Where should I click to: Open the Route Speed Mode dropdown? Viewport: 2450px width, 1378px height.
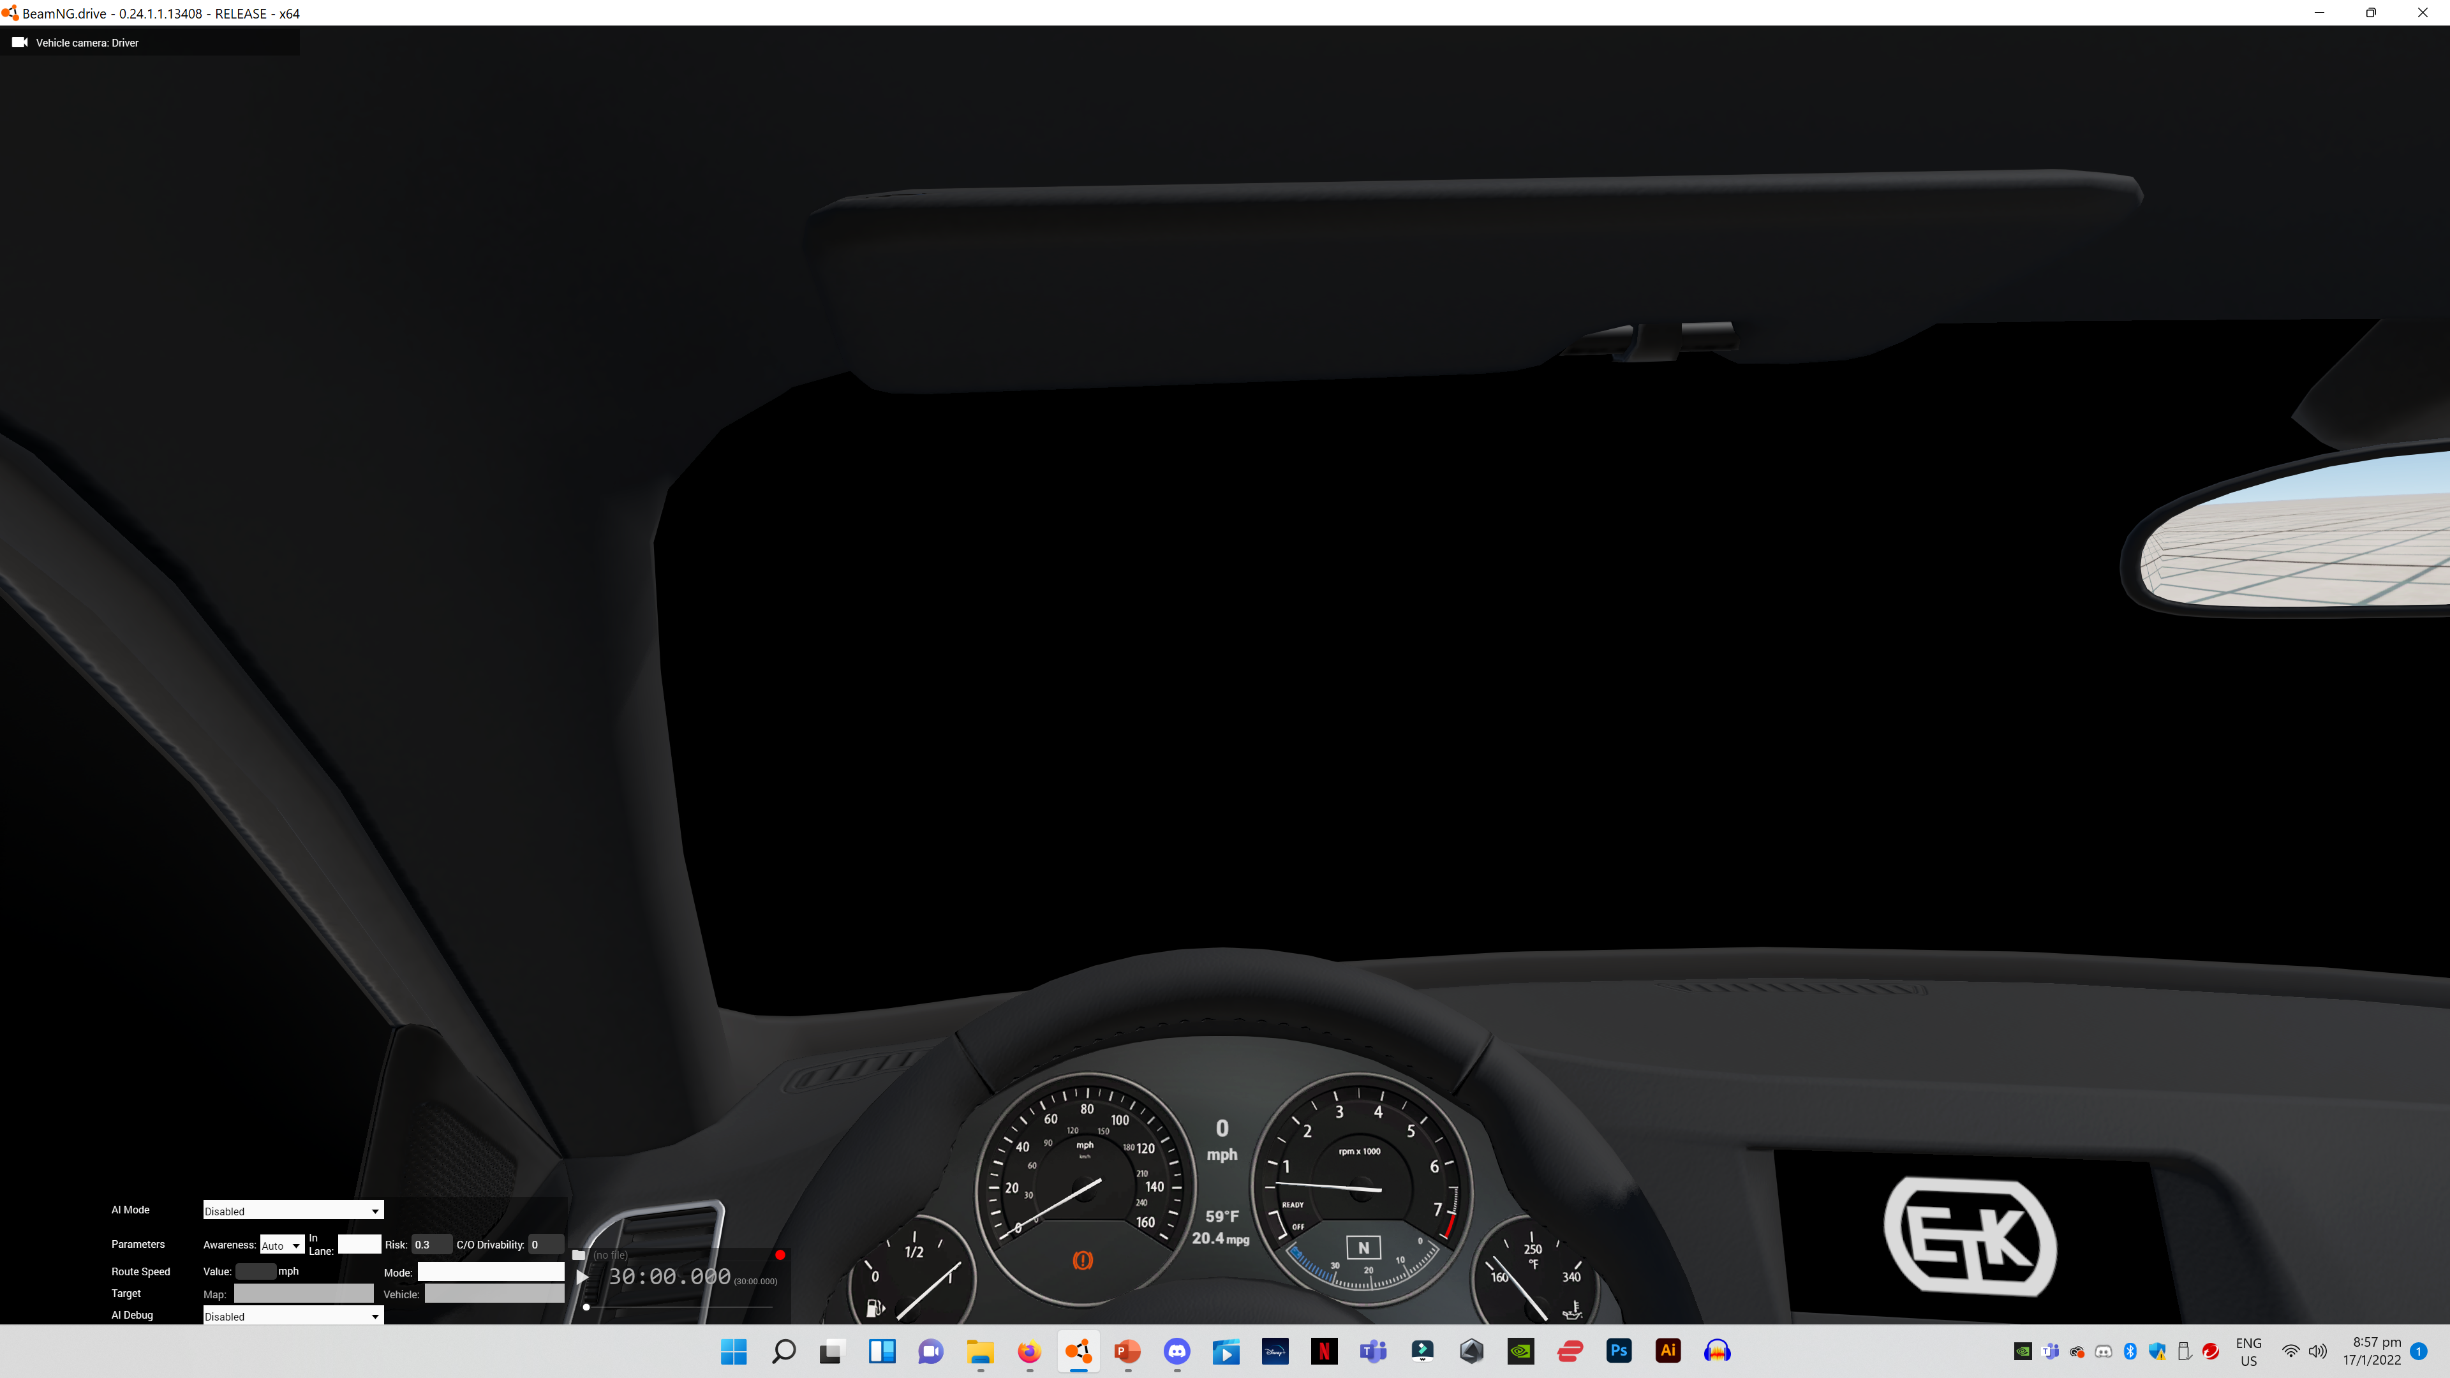tap(491, 1271)
